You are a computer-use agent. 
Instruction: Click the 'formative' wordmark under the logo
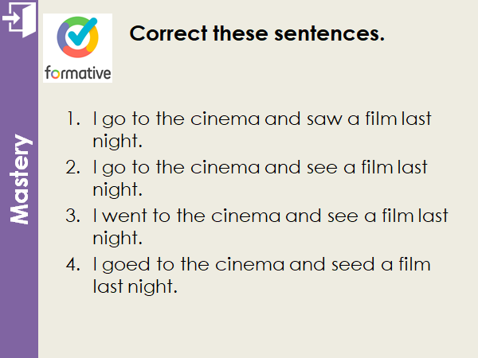click(x=77, y=73)
